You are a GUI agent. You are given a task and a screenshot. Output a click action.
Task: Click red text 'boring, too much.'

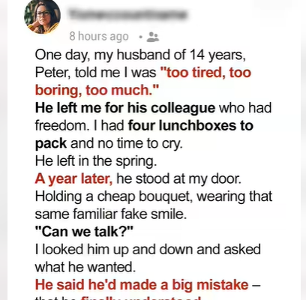97,91
